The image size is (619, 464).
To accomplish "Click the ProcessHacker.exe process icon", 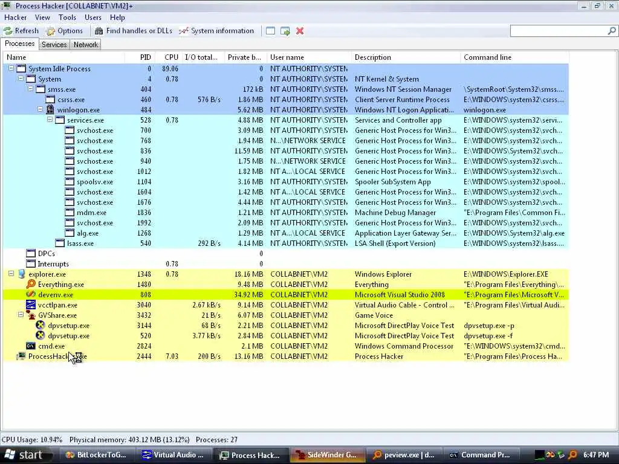I will click(x=21, y=356).
